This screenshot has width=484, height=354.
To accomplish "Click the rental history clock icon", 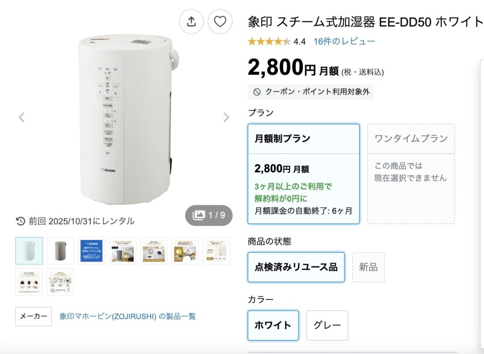I will pyautogui.click(x=20, y=221).
